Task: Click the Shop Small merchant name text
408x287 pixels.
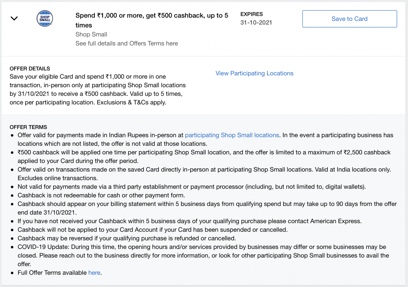Action: (x=91, y=34)
